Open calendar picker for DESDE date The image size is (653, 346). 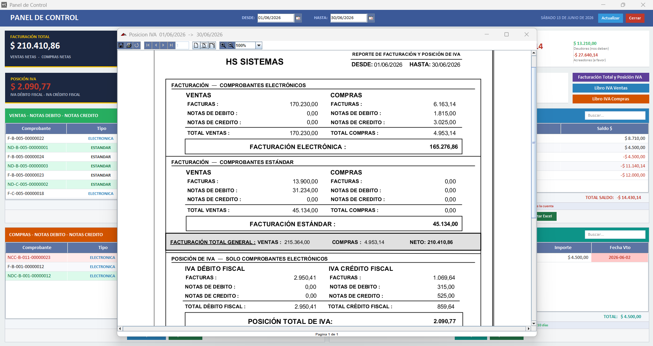click(298, 18)
